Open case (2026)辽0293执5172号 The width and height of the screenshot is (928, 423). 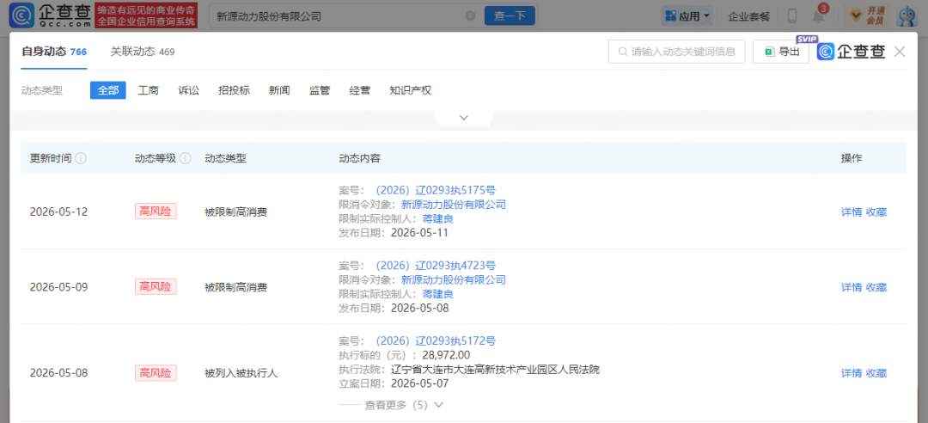(x=435, y=340)
